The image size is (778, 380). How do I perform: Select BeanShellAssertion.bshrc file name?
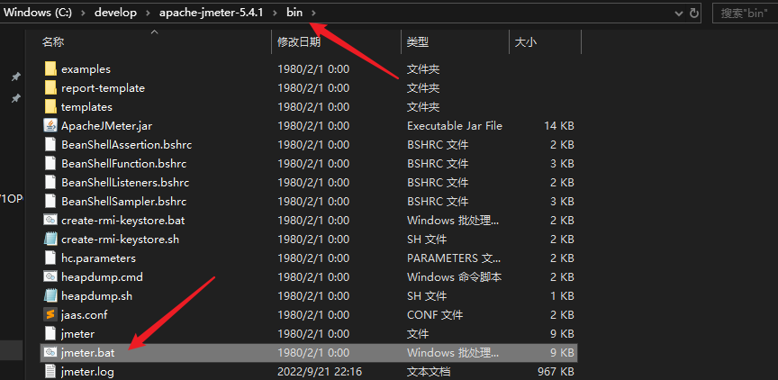coord(127,145)
